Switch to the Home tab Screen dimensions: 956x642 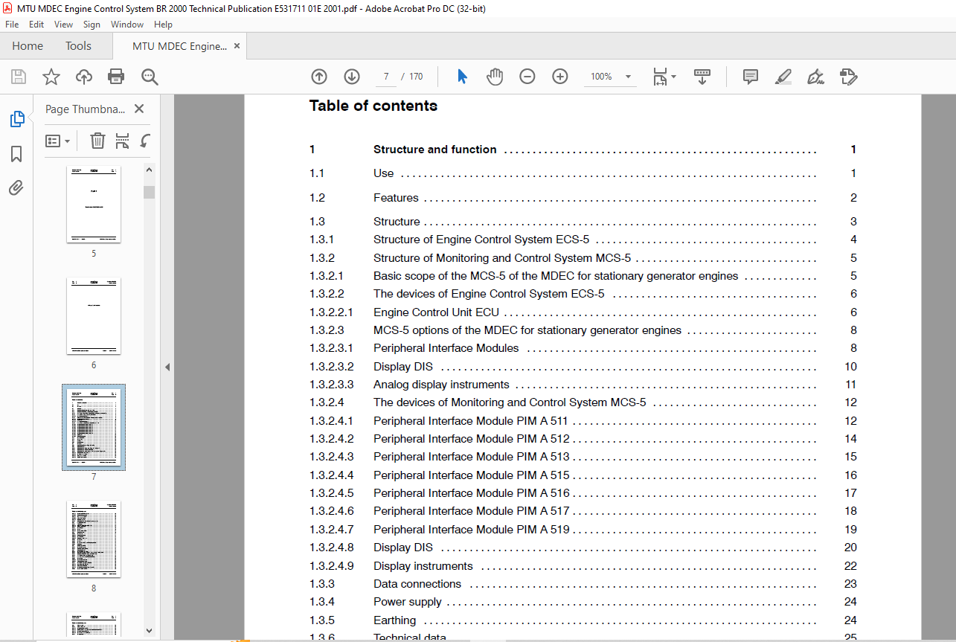pyautogui.click(x=28, y=46)
